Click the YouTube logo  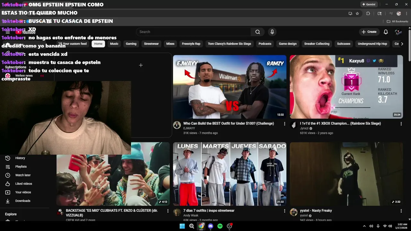pyautogui.click(x=26, y=32)
